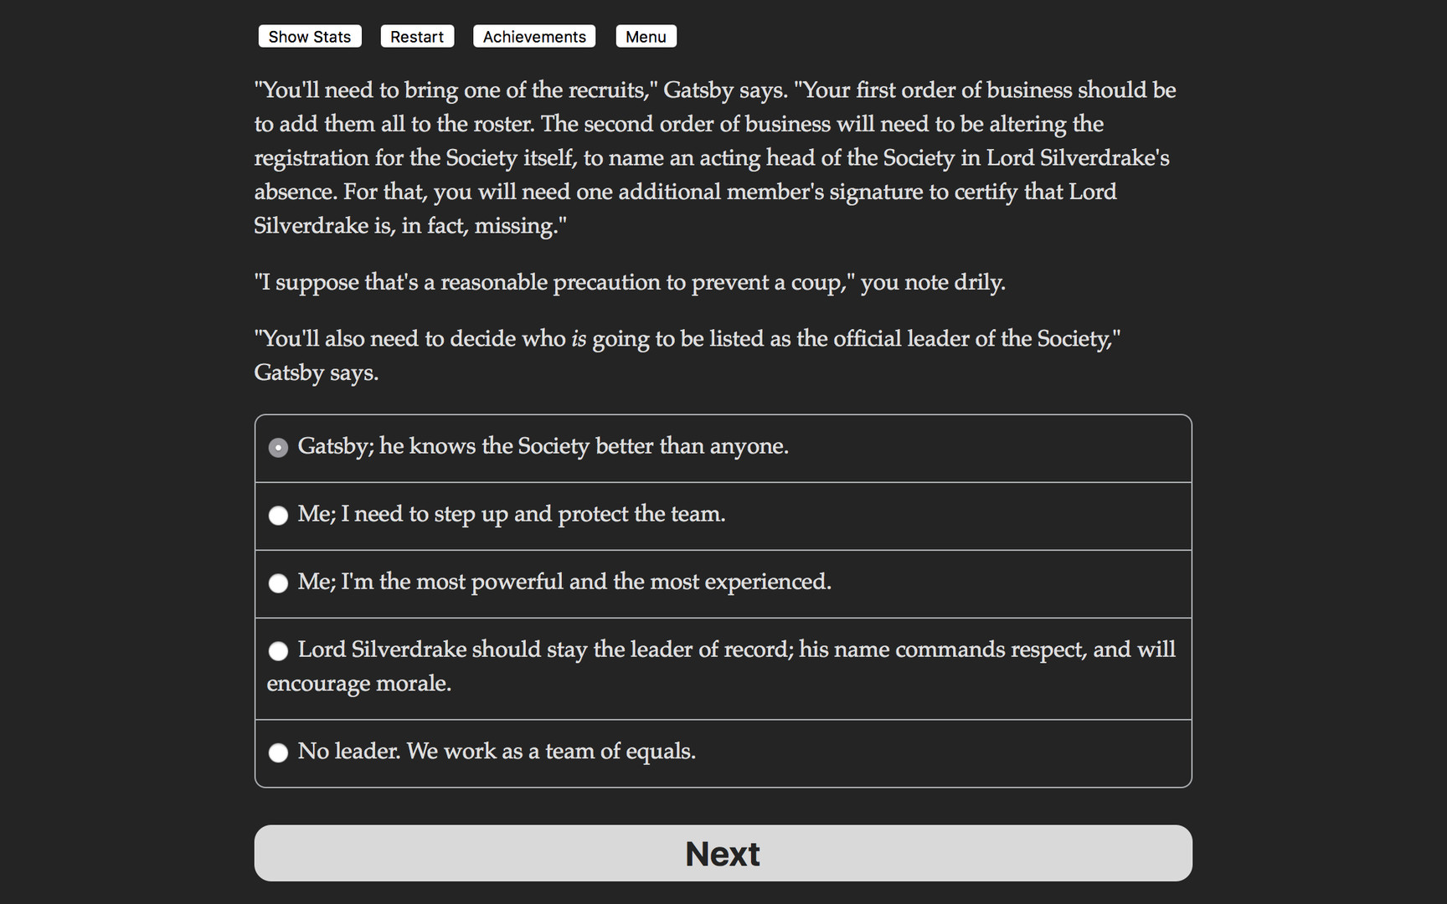This screenshot has height=904, width=1447.
Task: Select radio for 'most powerful and most experienced'
Action: tap(278, 583)
